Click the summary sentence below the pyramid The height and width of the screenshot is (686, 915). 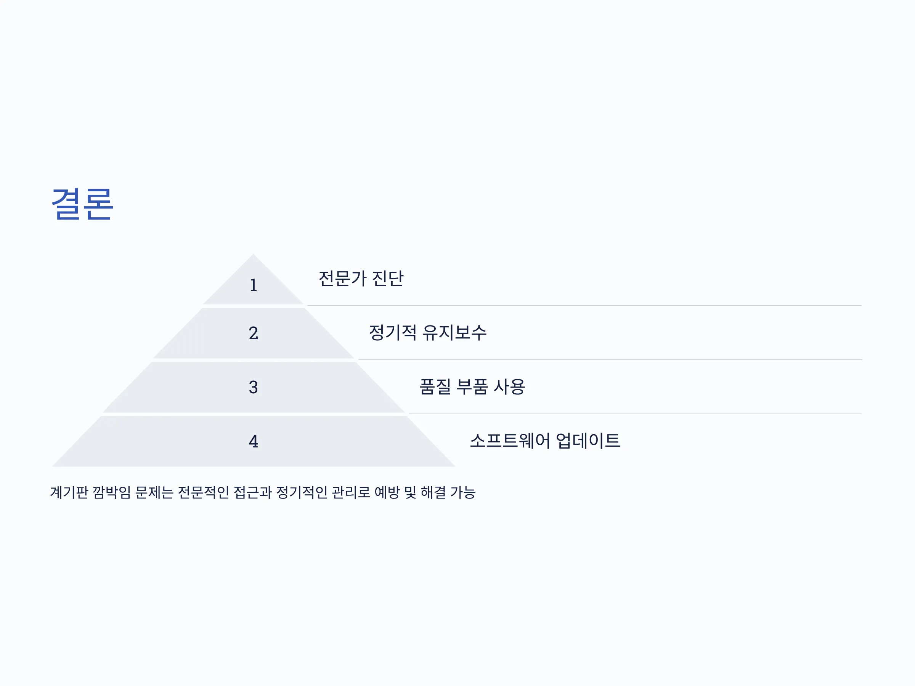coord(263,492)
